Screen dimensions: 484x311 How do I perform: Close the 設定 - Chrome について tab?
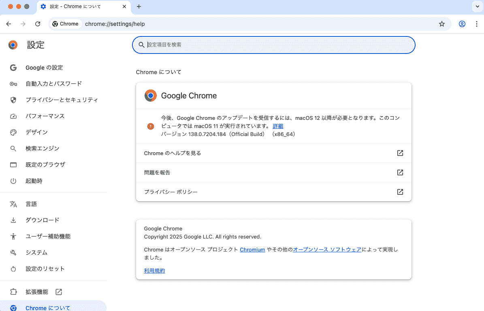pos(124,6)
